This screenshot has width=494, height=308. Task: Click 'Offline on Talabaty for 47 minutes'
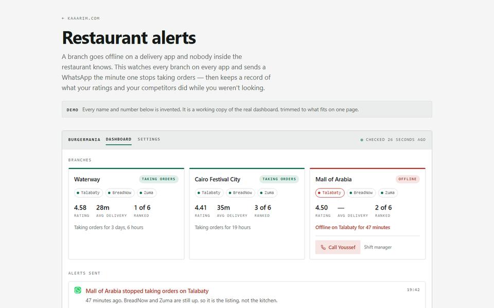coord(352,227)
